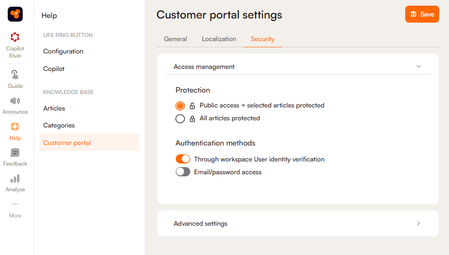
Task: Open Articles in the Knowledge Base menu
Action: point(54,108)
